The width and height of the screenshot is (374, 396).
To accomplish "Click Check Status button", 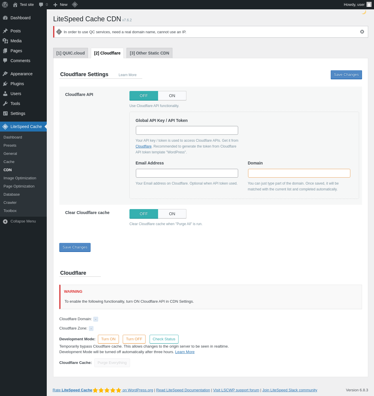I will coord(164,339).
